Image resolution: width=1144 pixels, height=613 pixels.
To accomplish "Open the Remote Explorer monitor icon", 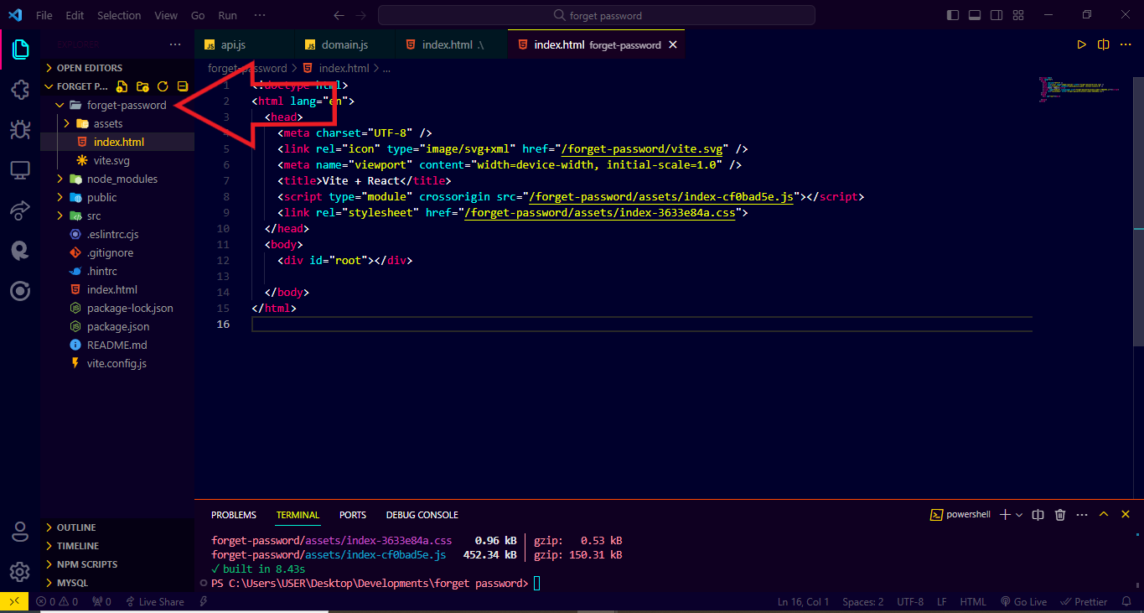I will point(20,170).
